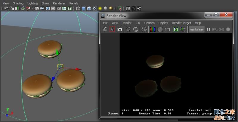Click the High Quality gold sphere icon

click(x=111, y=9)
